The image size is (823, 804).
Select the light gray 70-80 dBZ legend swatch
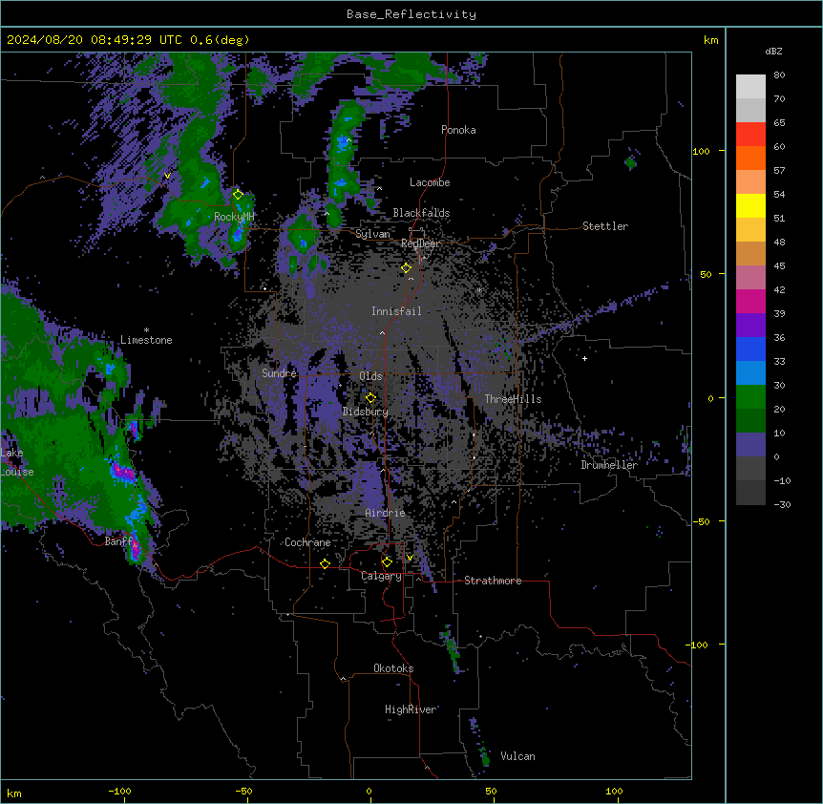tap(750, 87)
